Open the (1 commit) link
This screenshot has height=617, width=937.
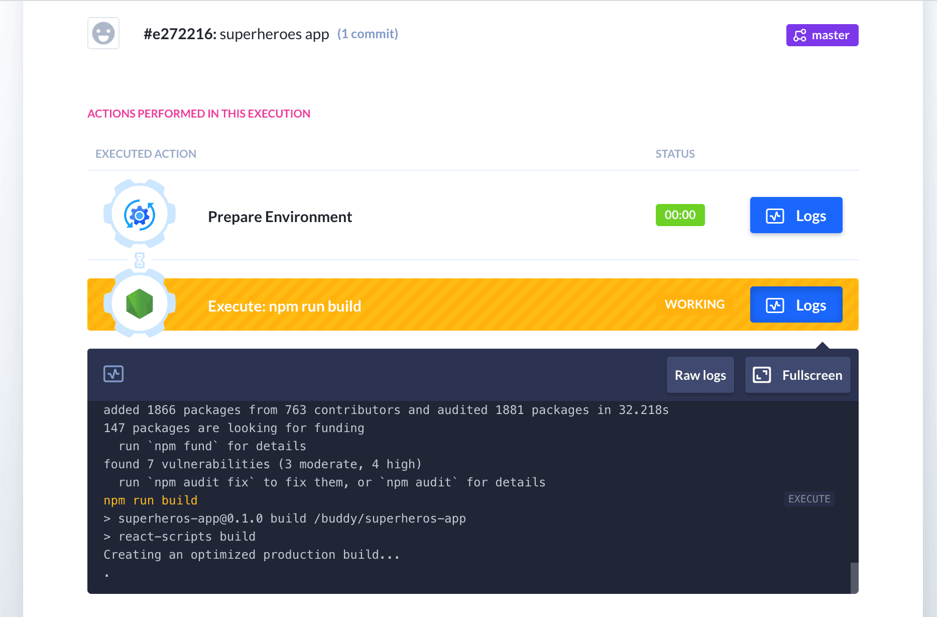click(368, 34)
